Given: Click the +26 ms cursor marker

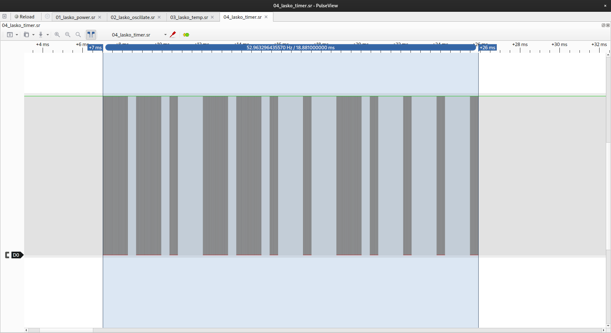Looking at the screenshot, I should (x=488, y=48).
